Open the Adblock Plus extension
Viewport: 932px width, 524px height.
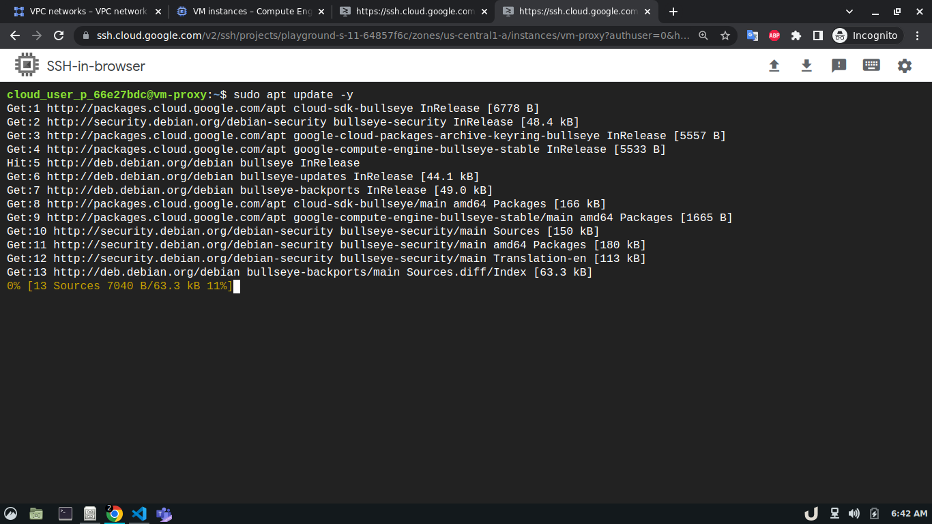point(774,35)
